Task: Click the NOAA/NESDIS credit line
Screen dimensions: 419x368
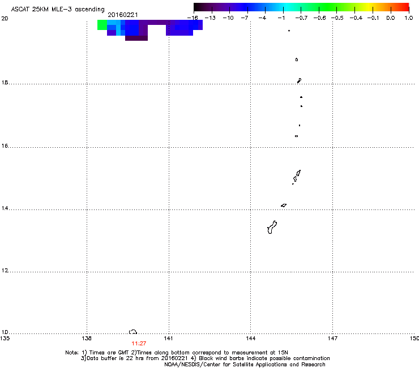Action: pos(245,365)
